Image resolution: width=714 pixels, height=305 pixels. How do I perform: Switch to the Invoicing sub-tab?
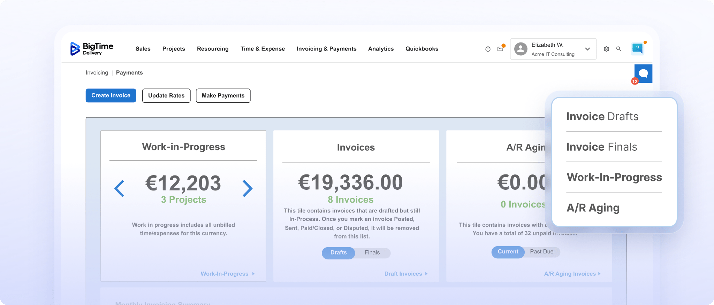point(97,72)
